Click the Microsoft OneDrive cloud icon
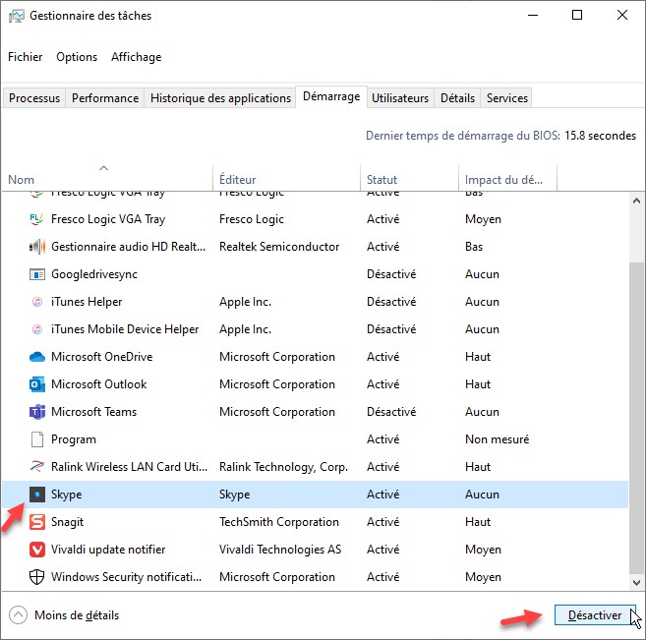This screenshot has height=640, width=646. (37, 357)
